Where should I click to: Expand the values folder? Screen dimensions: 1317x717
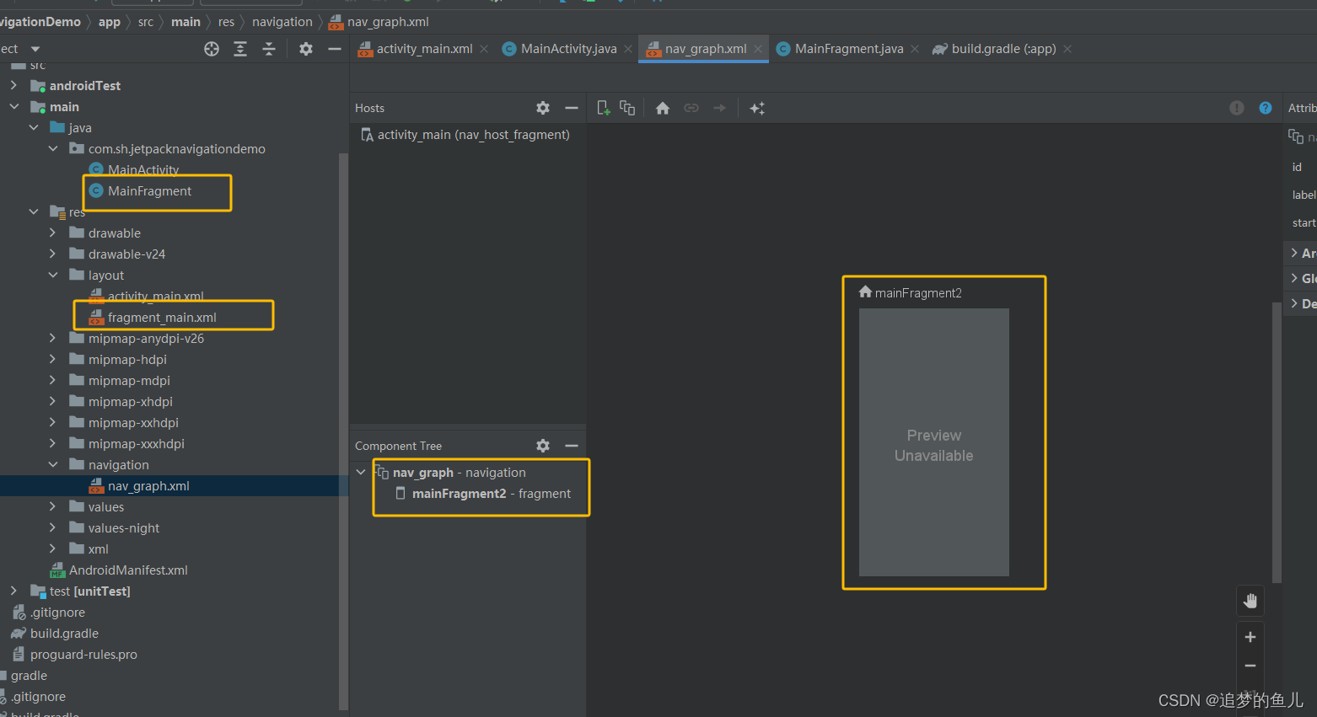[x=53, y=506]
